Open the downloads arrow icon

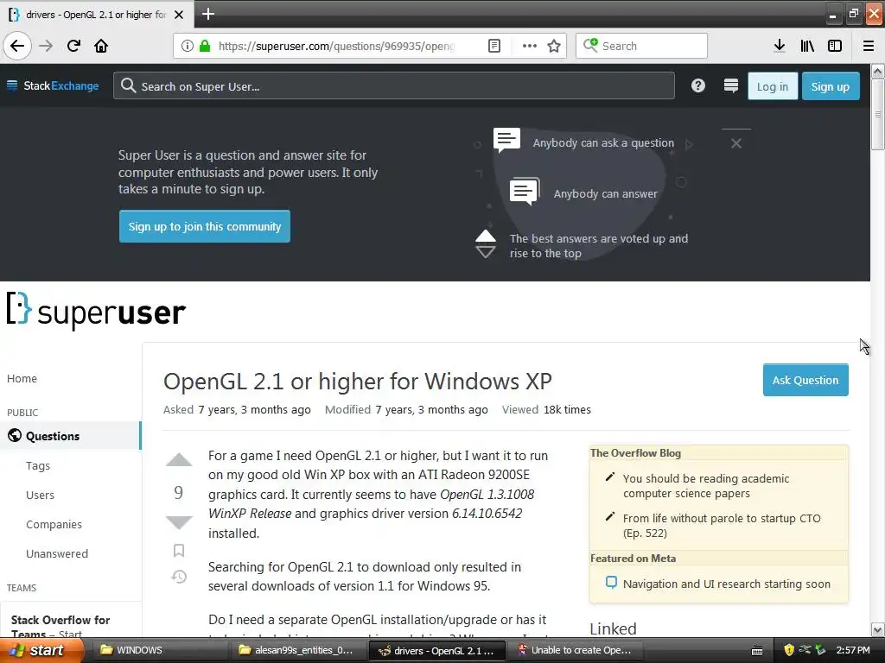pyautogui.click(x=780, y=46)
